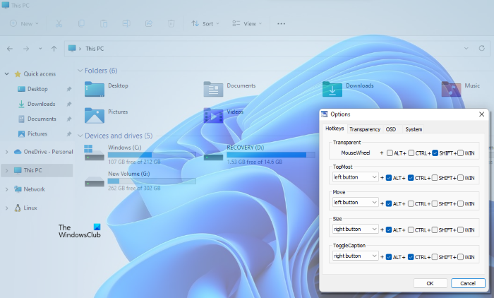Image resolution: width=494 pixels, height=298 pixels.
Task: Click the Delete trash icon in toolbar
Action: (x=171, y=23)
